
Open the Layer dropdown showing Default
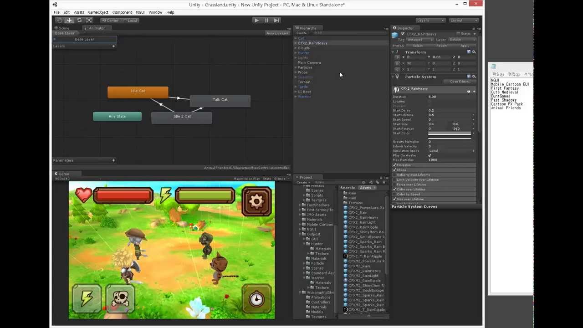point(462,40)
